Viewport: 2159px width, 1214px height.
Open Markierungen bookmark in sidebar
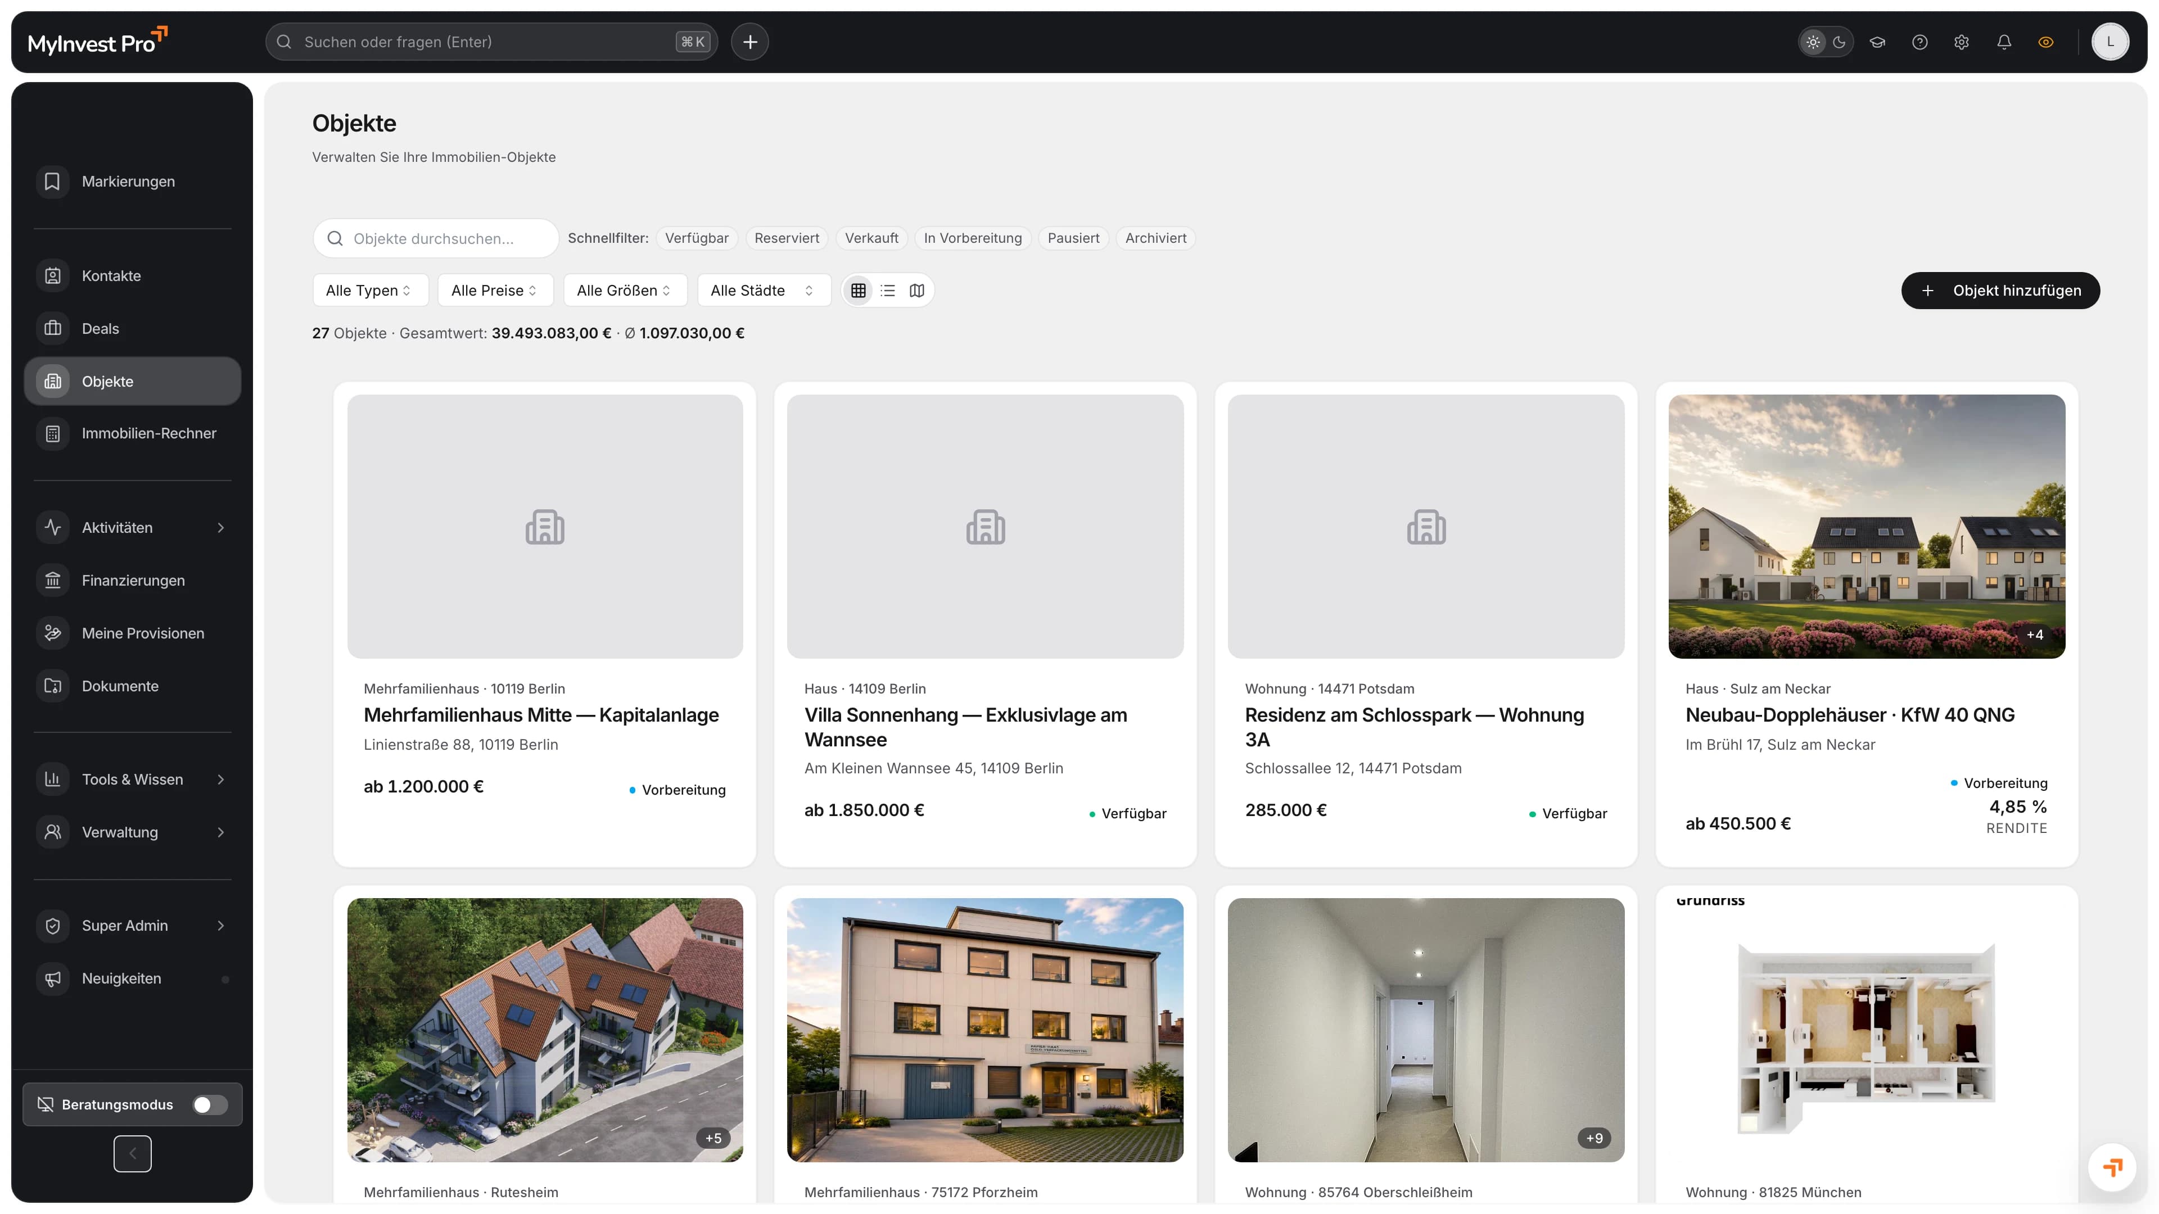133,182
